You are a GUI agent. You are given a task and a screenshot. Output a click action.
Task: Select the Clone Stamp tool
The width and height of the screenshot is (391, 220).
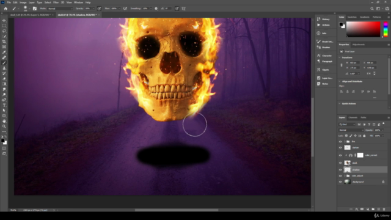pos(4,68)
